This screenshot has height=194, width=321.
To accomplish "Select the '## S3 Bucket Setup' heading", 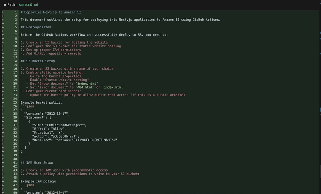I will (x=38, y=61).
